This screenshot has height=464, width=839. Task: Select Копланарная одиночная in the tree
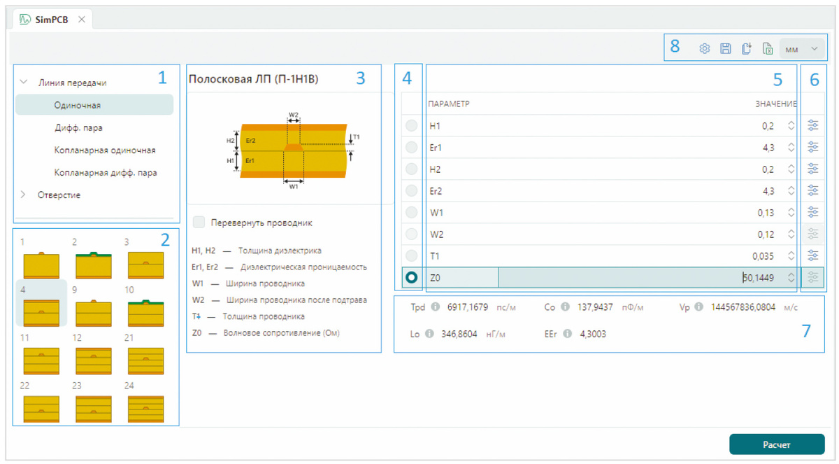[x=105, y=150]
